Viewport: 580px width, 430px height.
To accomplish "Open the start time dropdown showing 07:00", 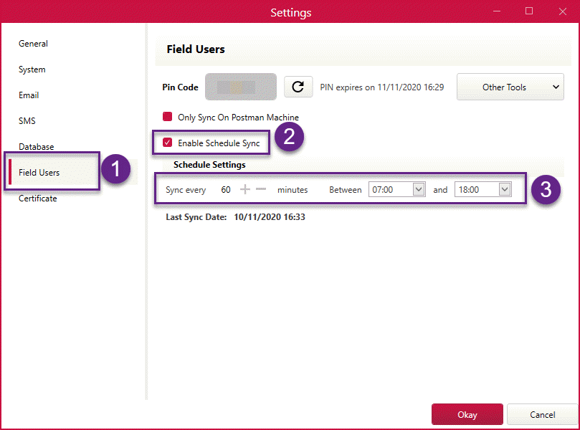I will point(396,189).
